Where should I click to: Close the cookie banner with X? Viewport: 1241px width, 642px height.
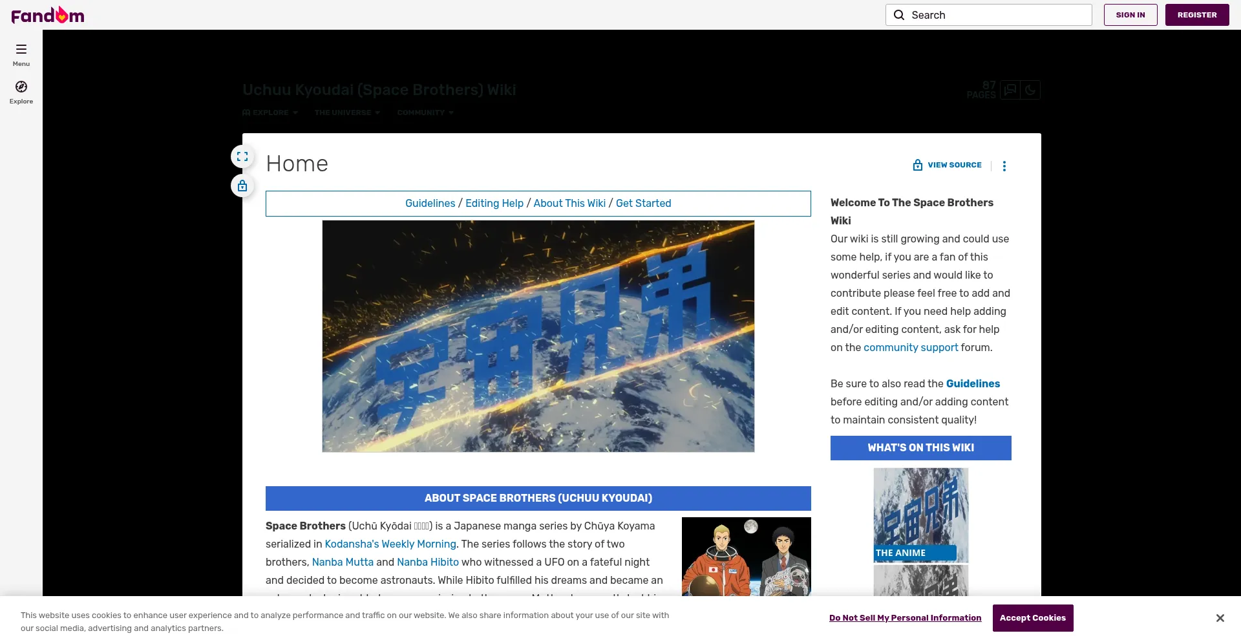point(1220,618)
